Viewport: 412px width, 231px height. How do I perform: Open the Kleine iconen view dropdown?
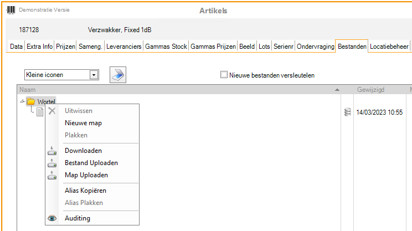[x=94, y=75]
